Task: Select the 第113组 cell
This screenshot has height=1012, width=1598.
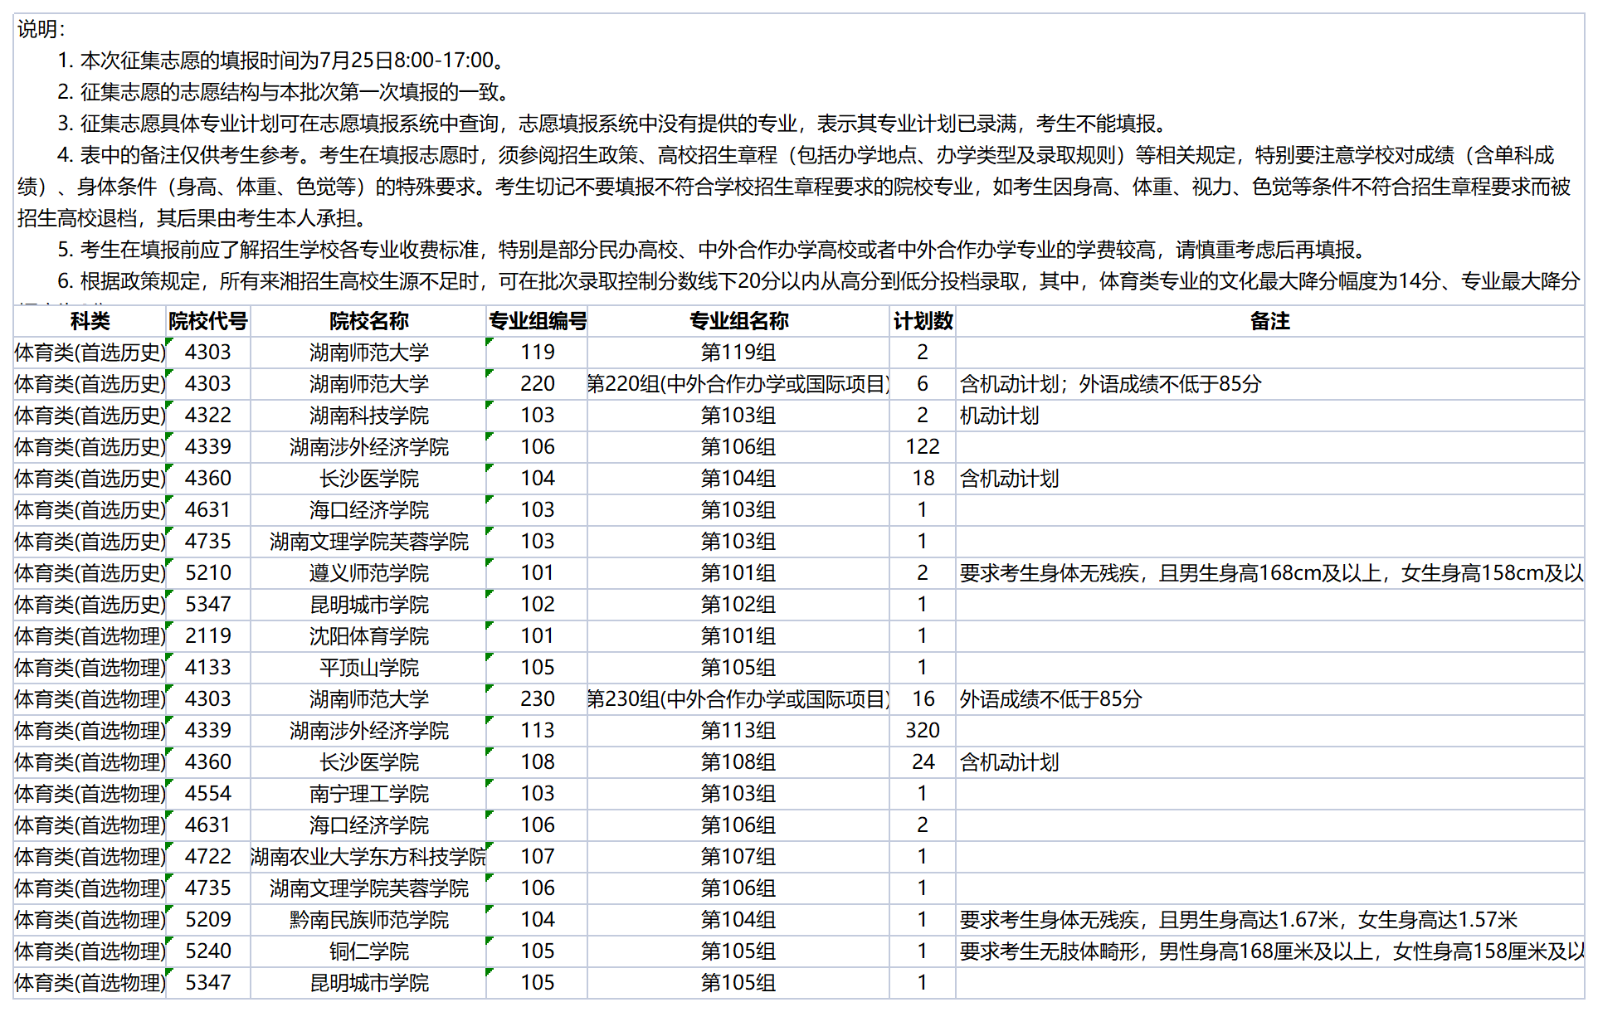Action: pos(738,731)
